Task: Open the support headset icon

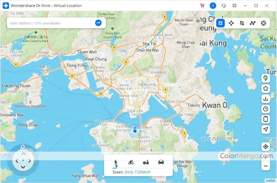Action: 224,6
